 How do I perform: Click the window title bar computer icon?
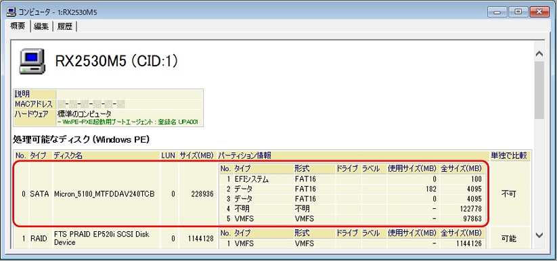(11, 11)
